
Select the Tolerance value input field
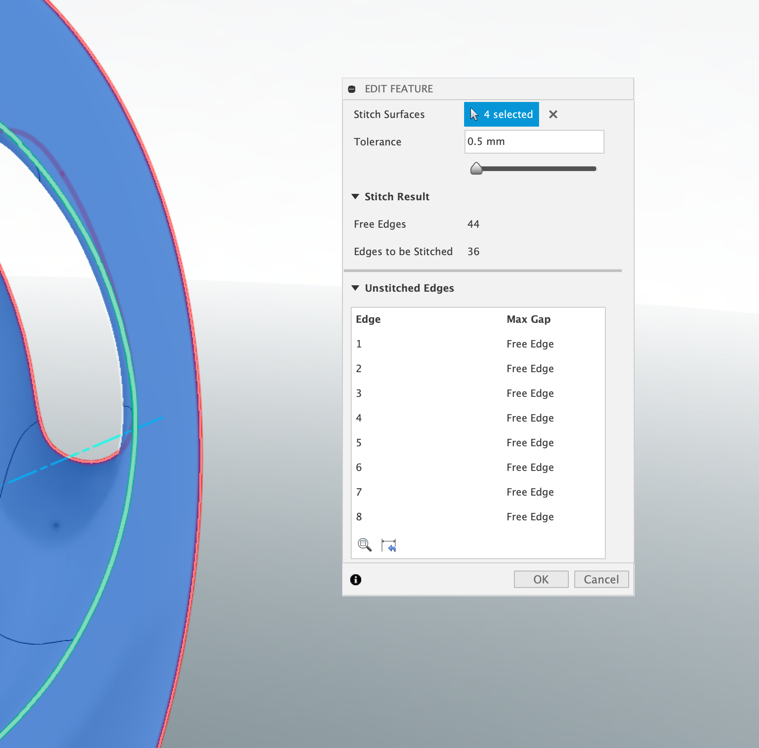(x=534, y=142)
